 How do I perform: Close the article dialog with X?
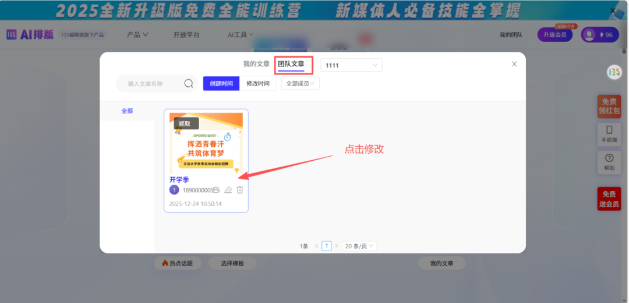pos(514,64)
